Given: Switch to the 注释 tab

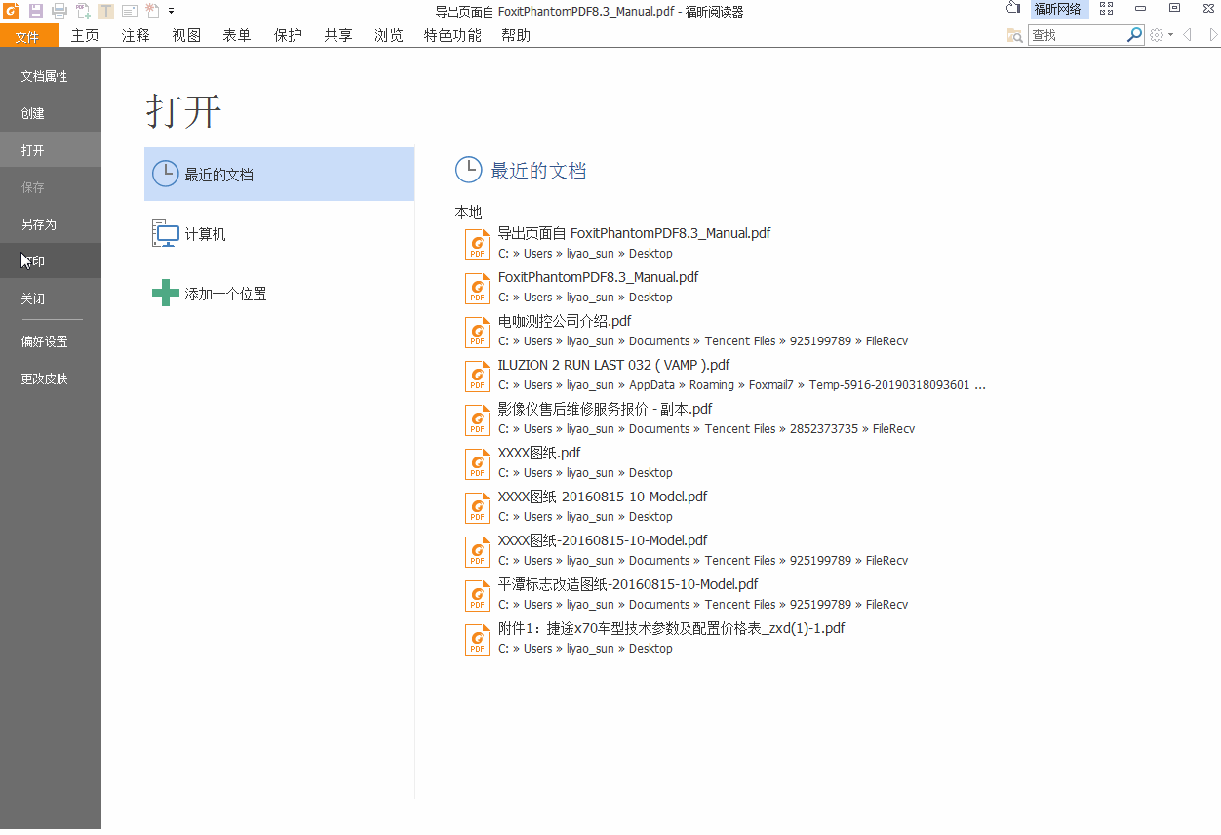Looking at the screenshot, I should (x=136, y=36).
